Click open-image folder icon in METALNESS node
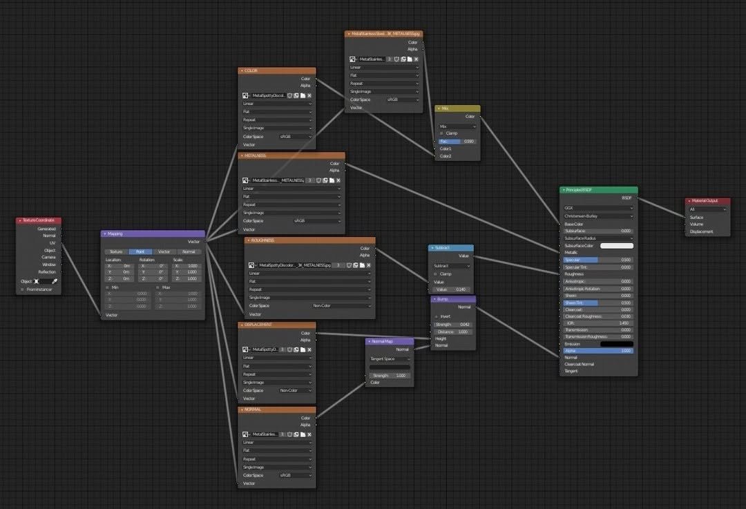 click(332, 180)
